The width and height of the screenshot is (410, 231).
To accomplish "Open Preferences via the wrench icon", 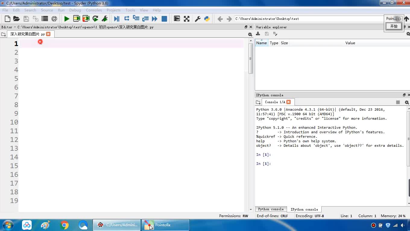I will tap(198, 19).
